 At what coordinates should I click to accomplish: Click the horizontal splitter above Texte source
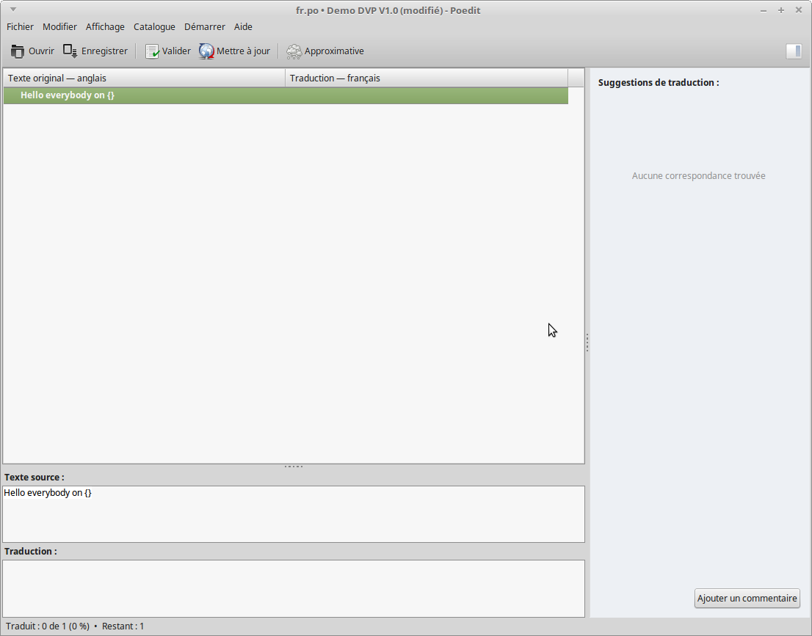(294, 467)
